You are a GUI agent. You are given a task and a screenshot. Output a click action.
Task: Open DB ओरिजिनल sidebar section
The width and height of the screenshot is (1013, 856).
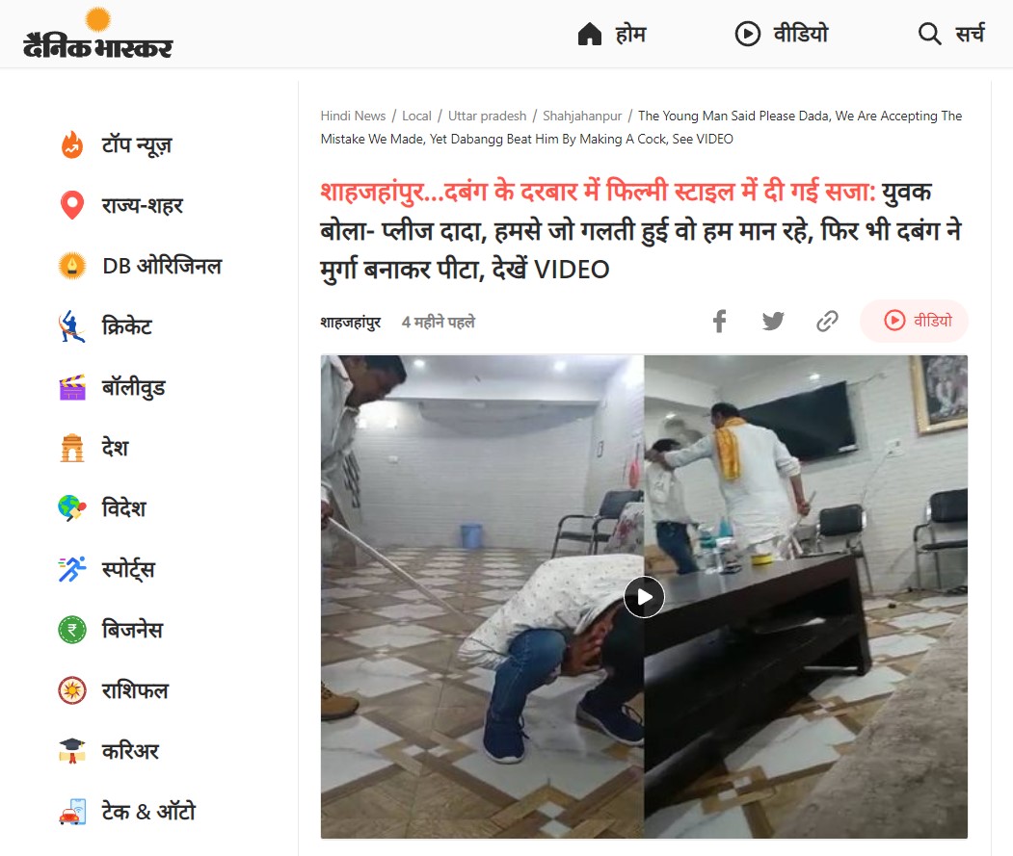pos(162,266)
